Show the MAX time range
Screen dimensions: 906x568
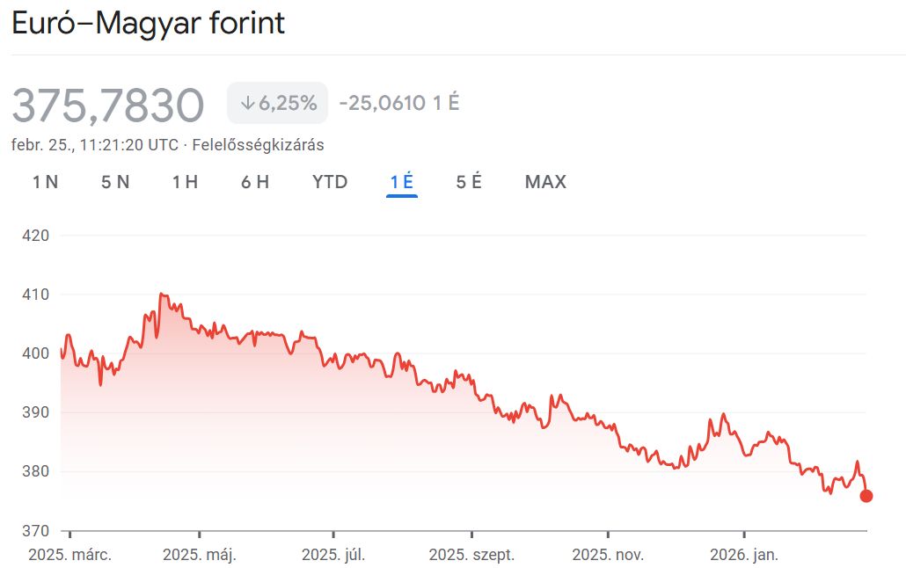[545, 182]
